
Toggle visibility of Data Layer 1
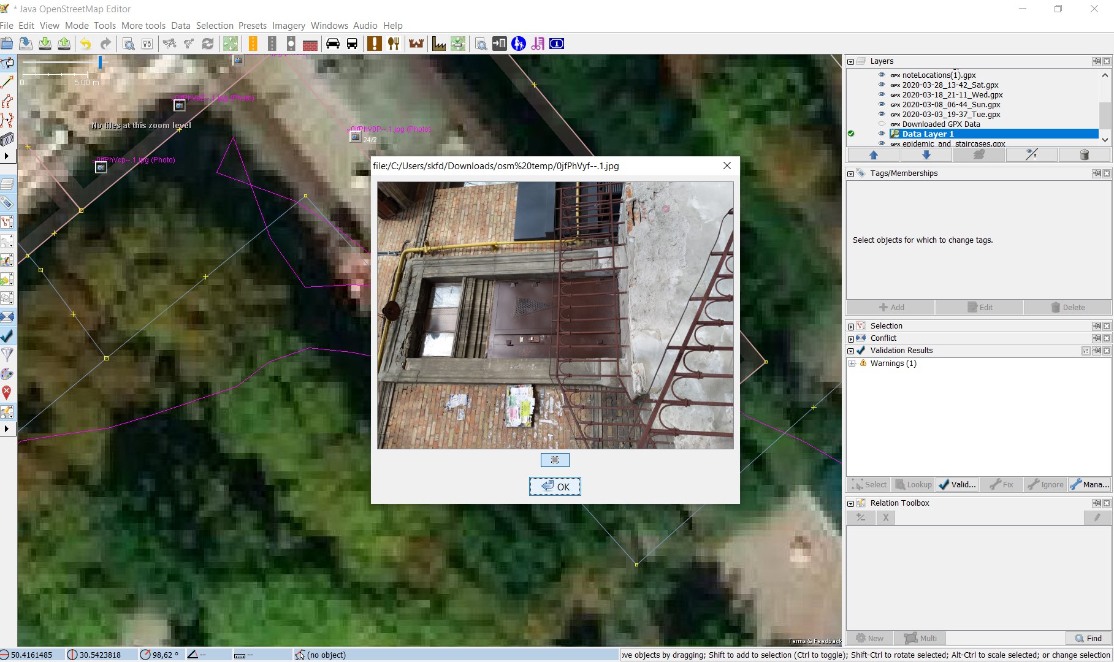pyautogui.click(x=882, y=134)
